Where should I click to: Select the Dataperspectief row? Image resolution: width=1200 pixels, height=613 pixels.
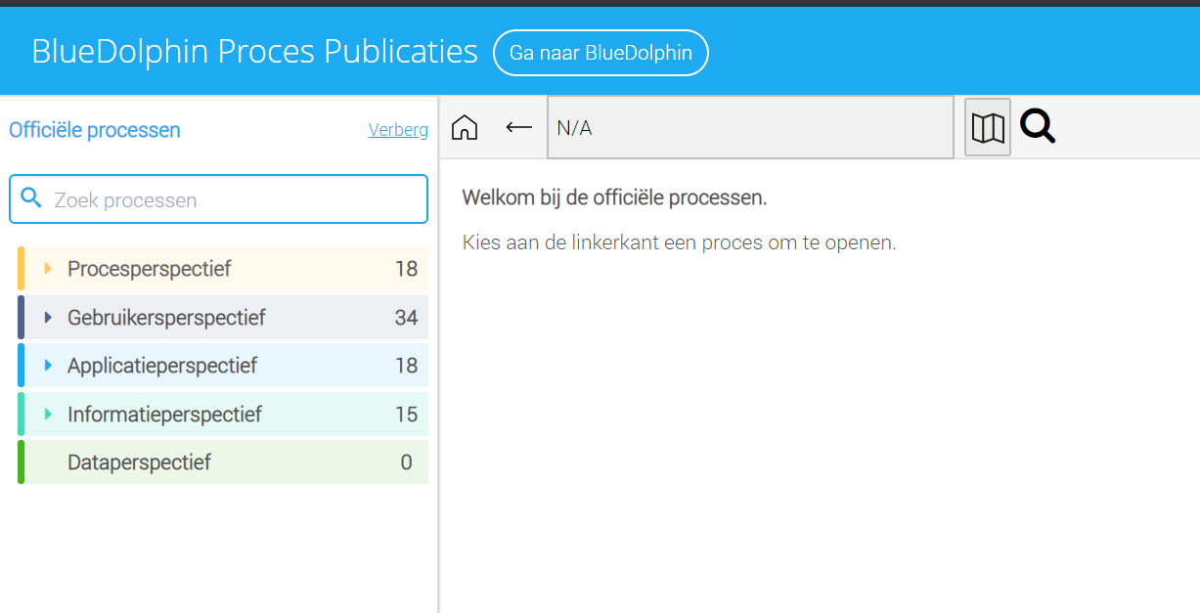click(x=223, y=462)
